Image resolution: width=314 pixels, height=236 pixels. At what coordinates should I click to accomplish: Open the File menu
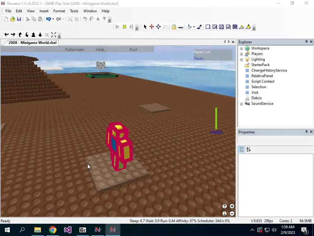[x=8, y=11]
